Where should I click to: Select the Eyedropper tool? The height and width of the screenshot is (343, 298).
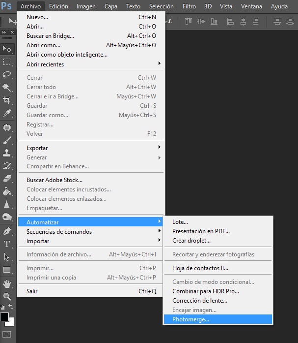pyautogui.click(x=7, y=113)
